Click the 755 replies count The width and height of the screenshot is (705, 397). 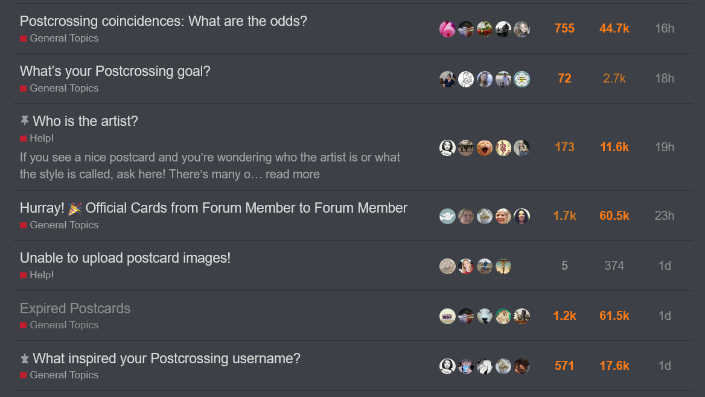[x=564, y=28]
